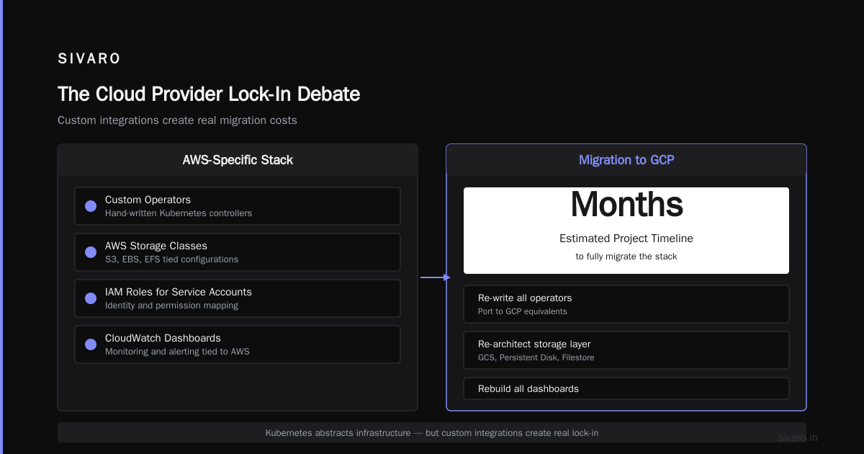Select the 'Rebuild all dashboards' item
This screenshot has width=864, height=454.
(x=626, y=388)
